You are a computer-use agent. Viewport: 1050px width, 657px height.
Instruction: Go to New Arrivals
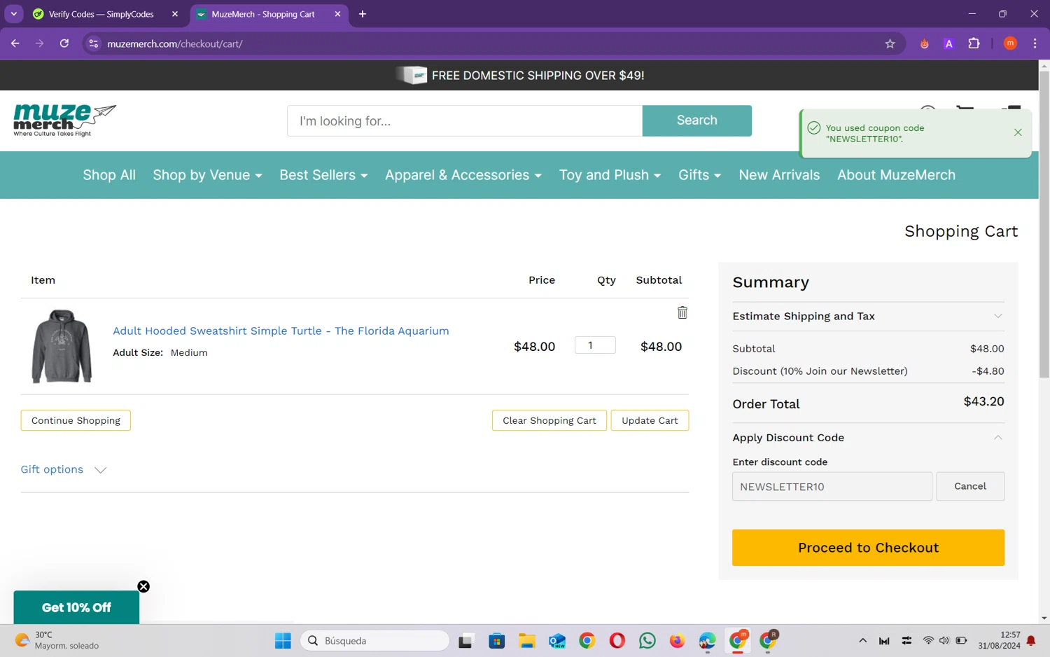click(x=779, y=175)
